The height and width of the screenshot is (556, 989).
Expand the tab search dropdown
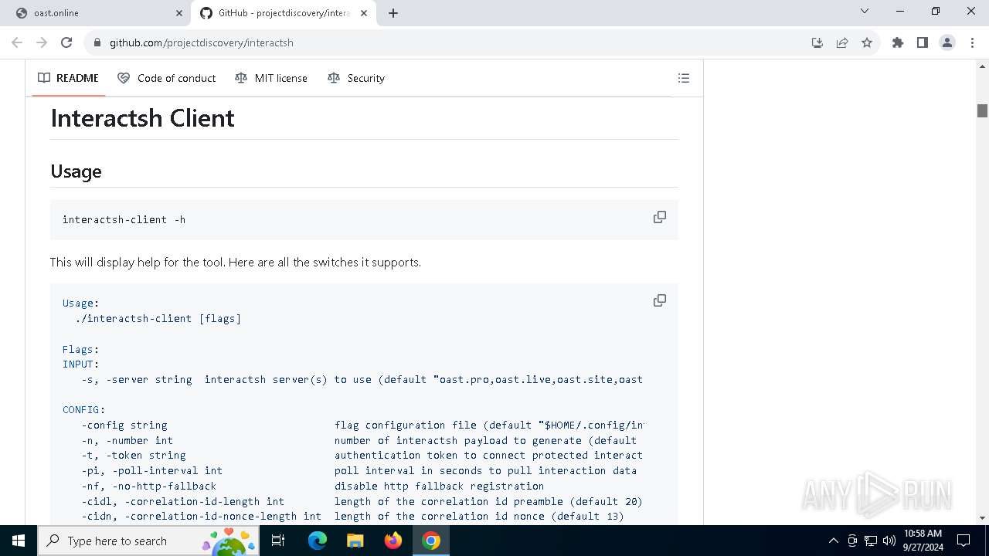(x=865, y=12)
